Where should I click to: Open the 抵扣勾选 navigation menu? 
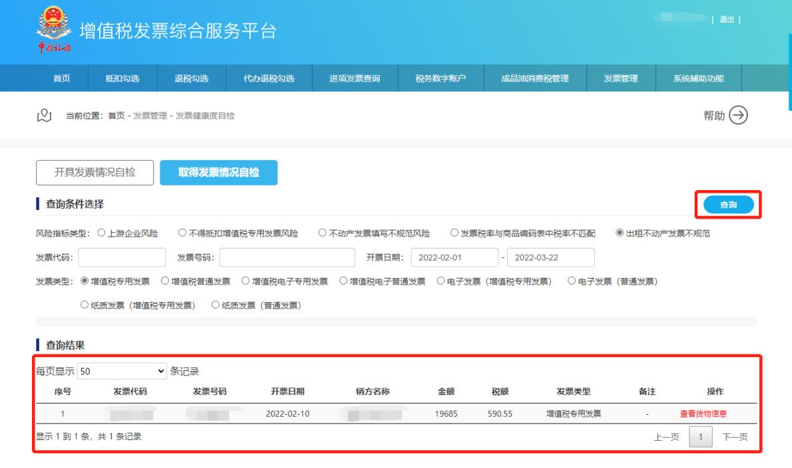(122, 79)
